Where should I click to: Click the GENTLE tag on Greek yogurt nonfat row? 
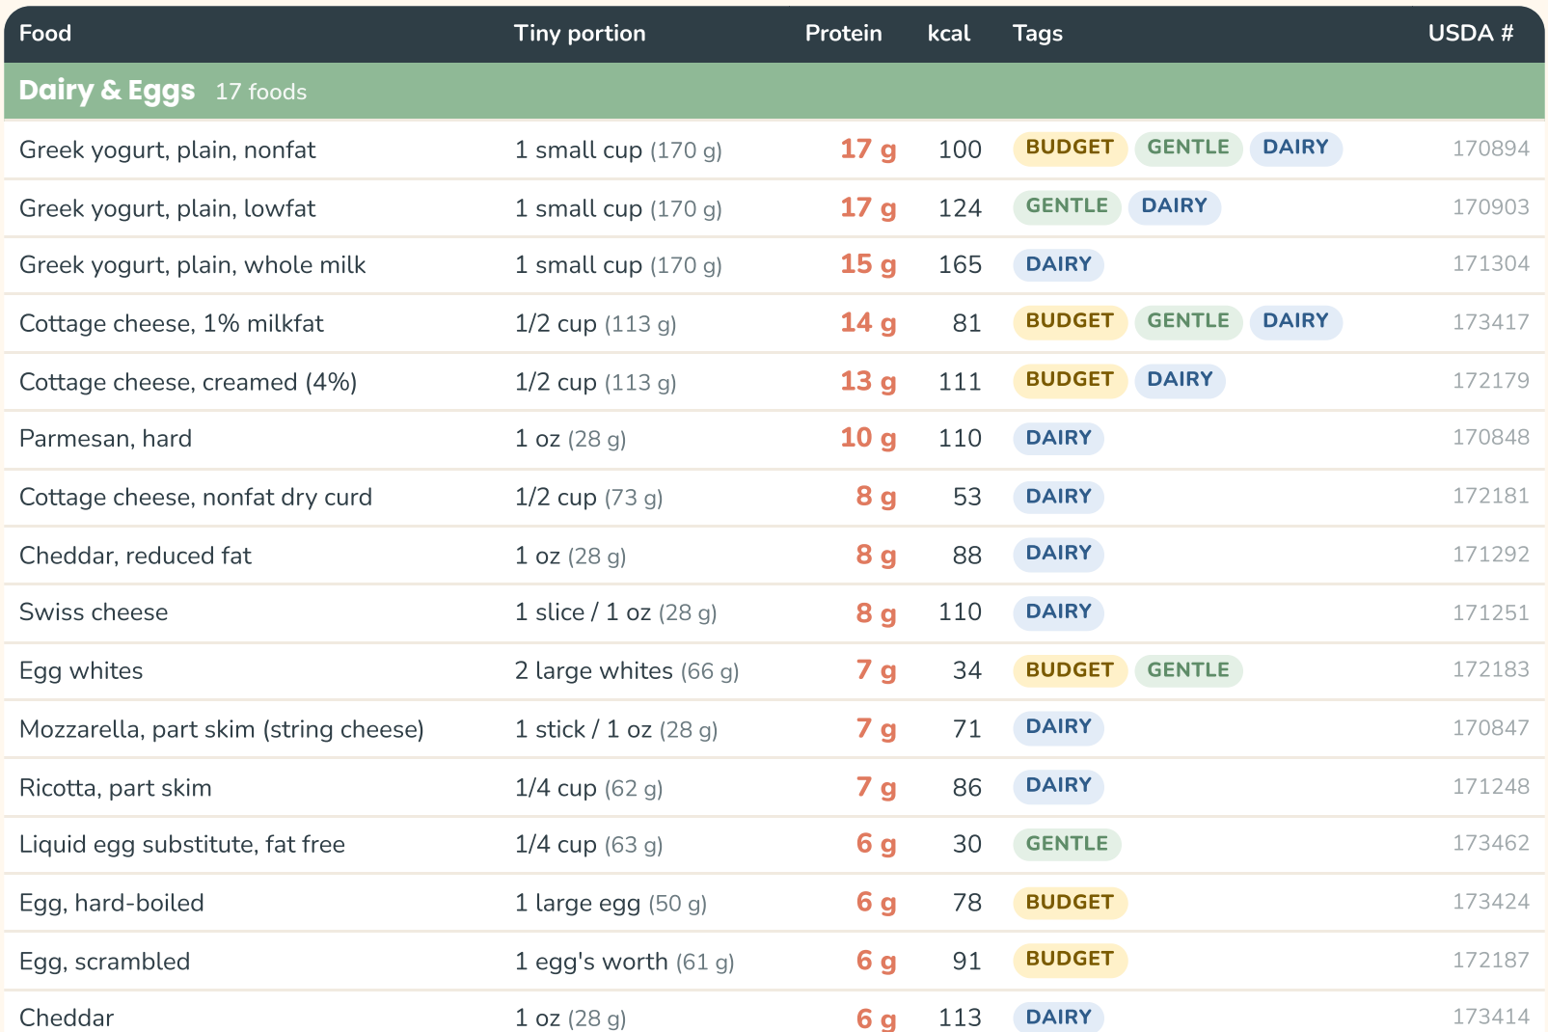[1188, 148]
